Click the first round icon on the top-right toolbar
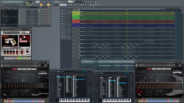184x103 pixels. pyautogui.click(x=86, y=2)
